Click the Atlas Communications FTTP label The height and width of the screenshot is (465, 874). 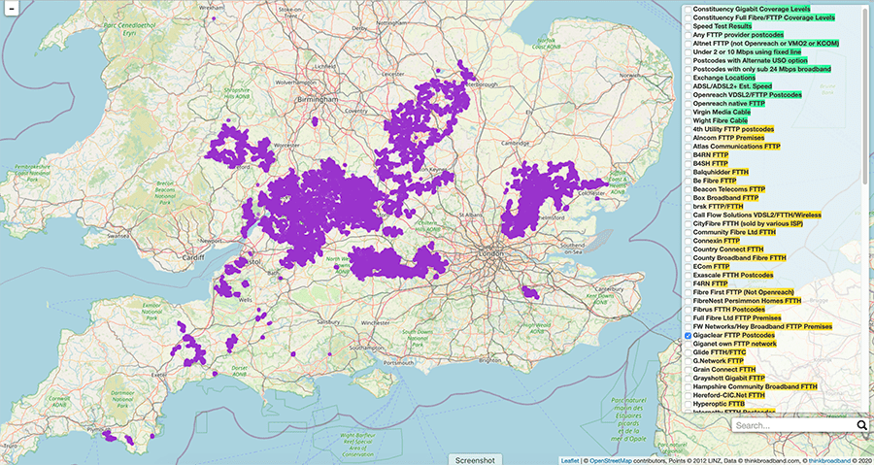[736, 147]
